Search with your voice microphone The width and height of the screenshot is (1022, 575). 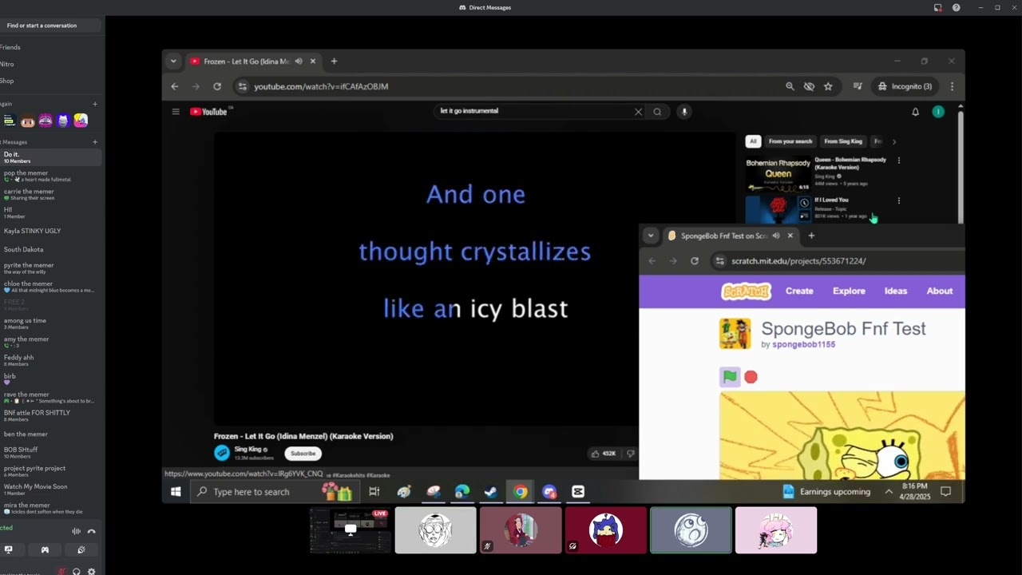[684, 112]
